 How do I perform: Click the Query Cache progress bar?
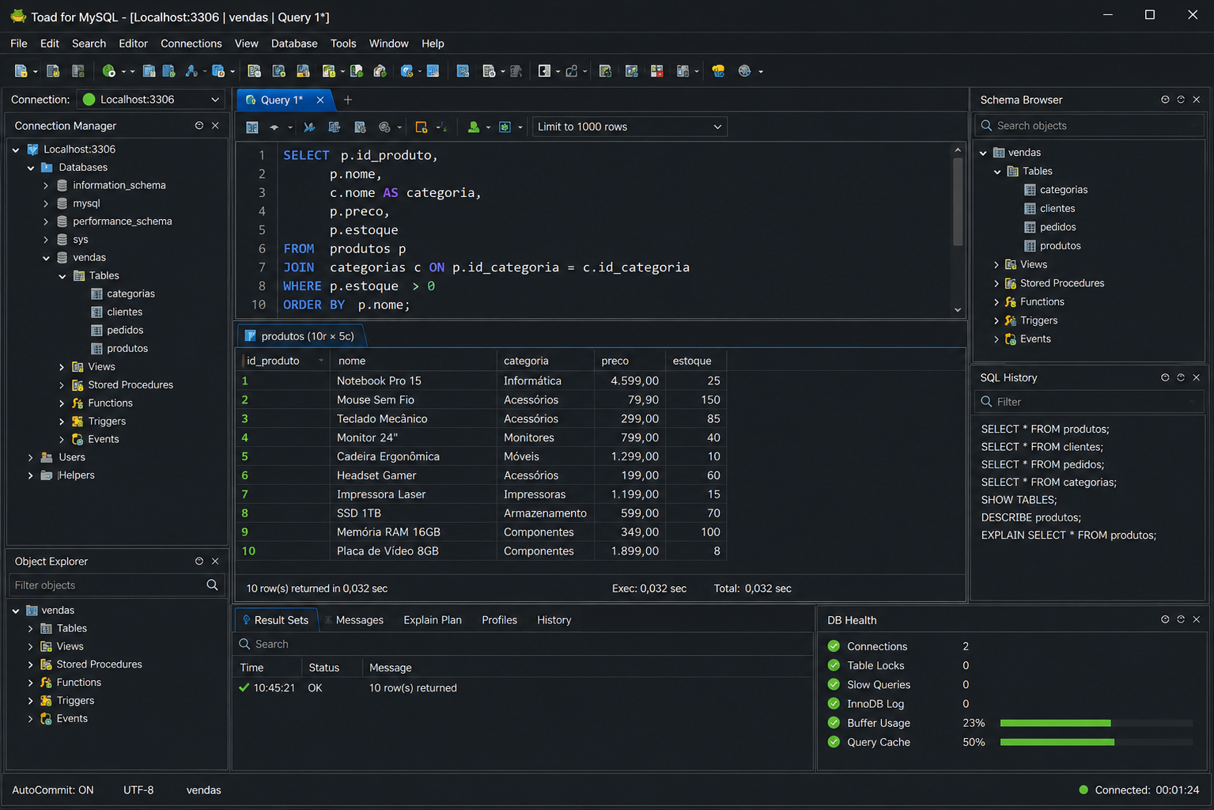pos(1096,742)
